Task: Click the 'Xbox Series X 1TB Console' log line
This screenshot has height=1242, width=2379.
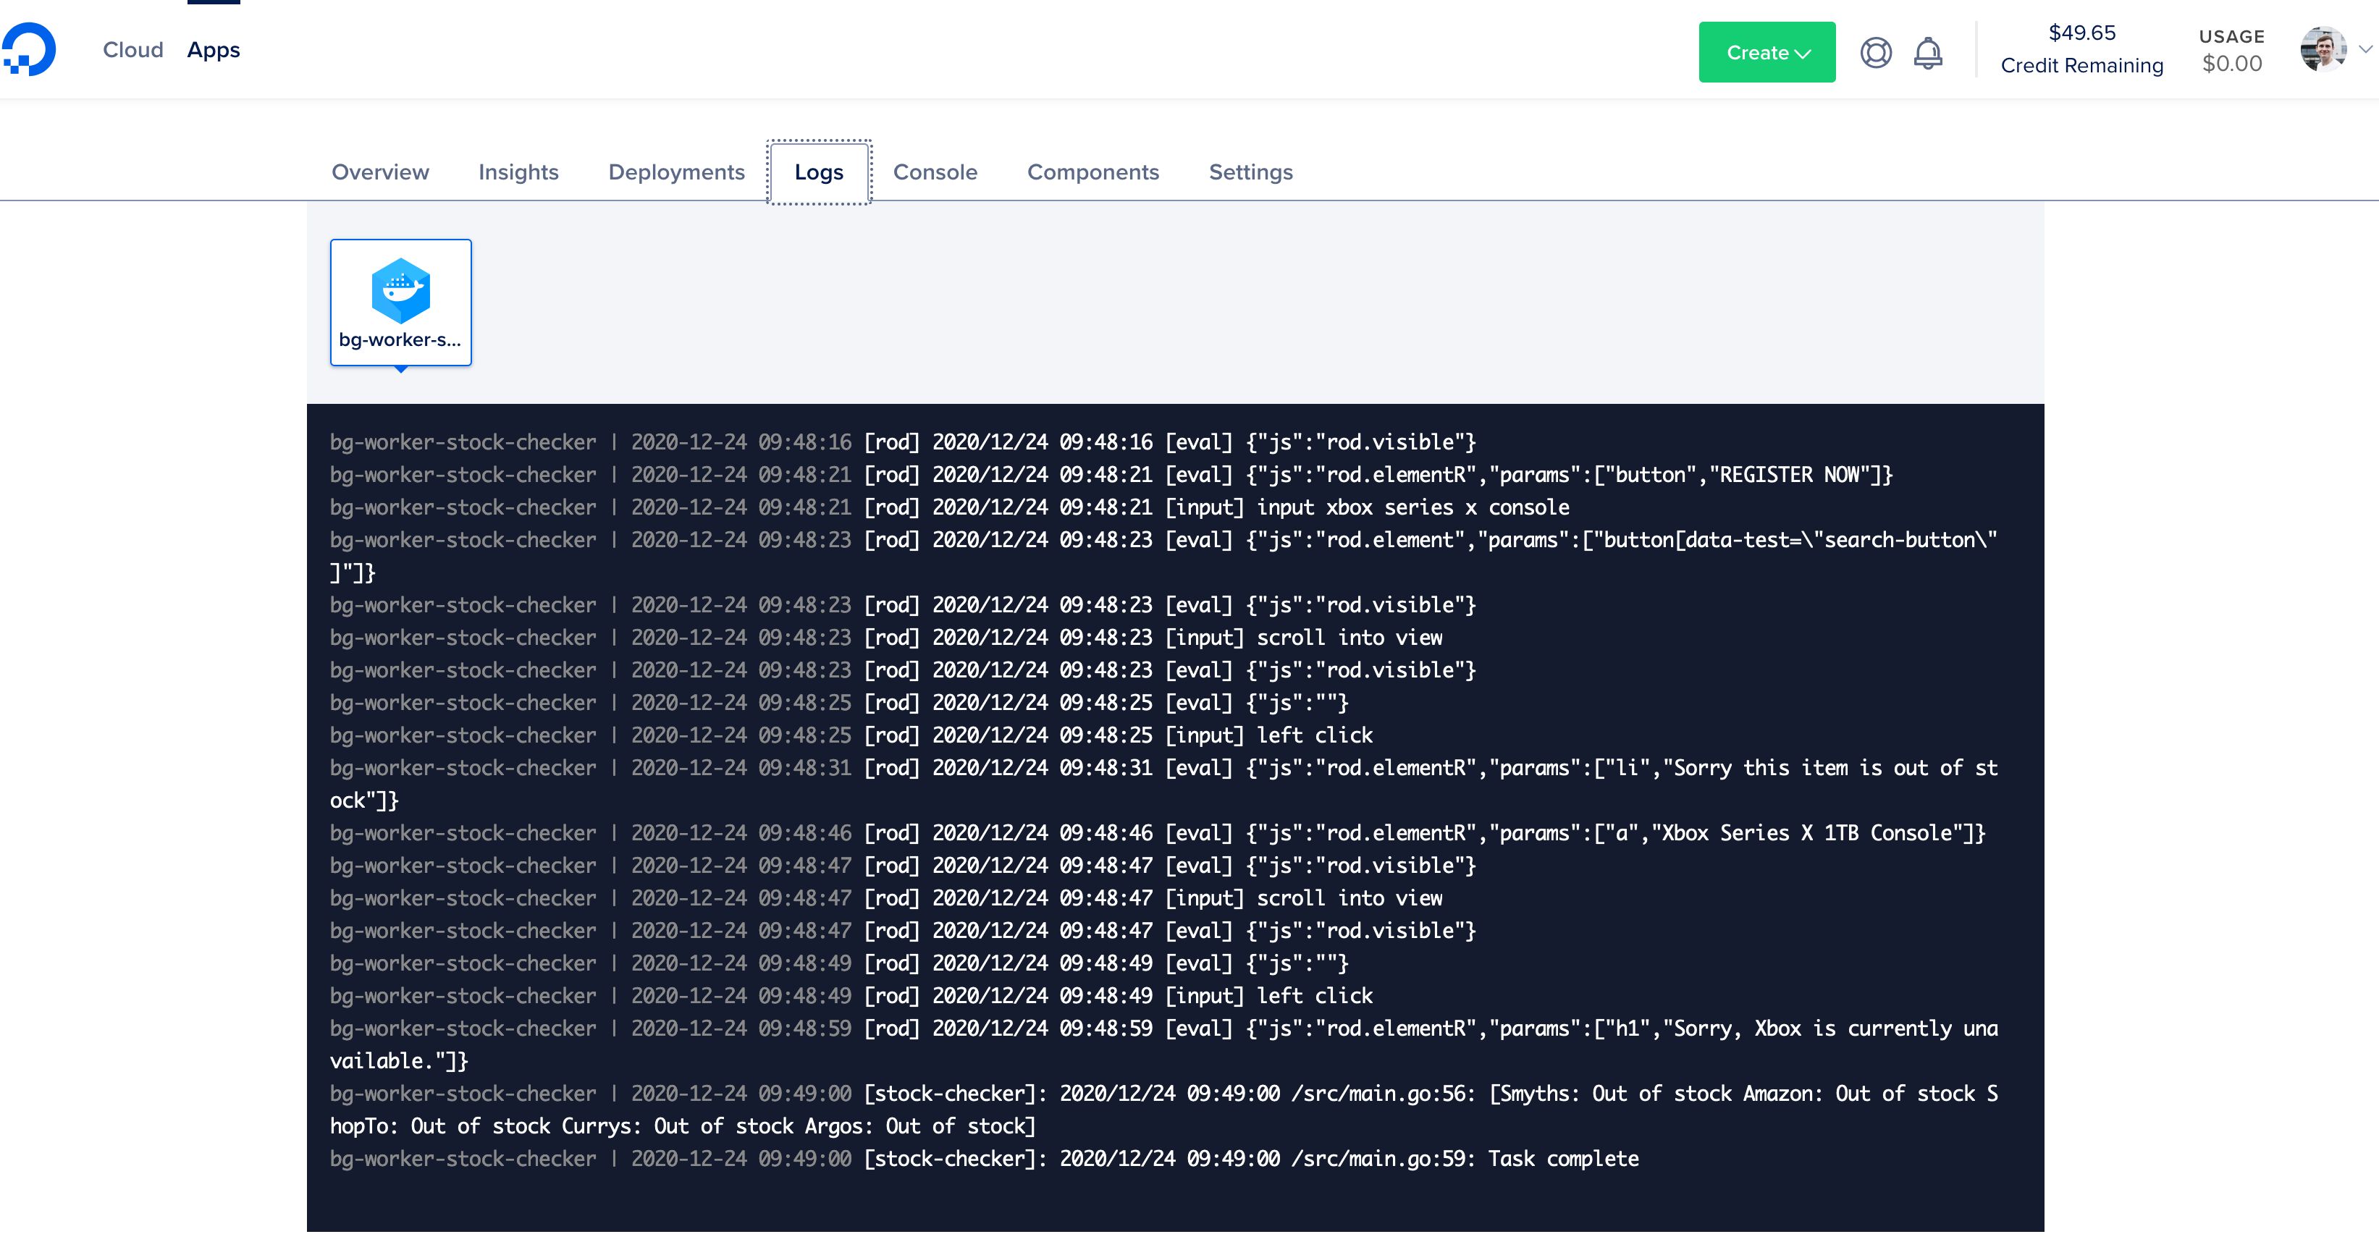Action: (1157, 833)
